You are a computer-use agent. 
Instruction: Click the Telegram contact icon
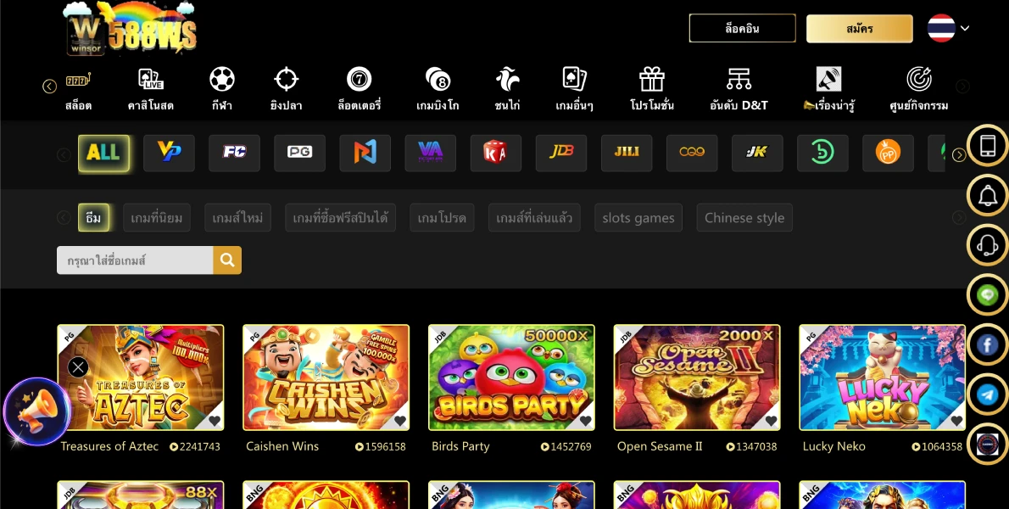tap(987, 394)
